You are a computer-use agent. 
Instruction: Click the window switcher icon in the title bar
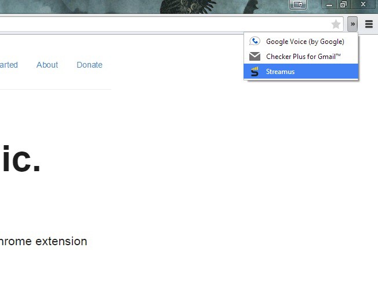click(298, 4)
